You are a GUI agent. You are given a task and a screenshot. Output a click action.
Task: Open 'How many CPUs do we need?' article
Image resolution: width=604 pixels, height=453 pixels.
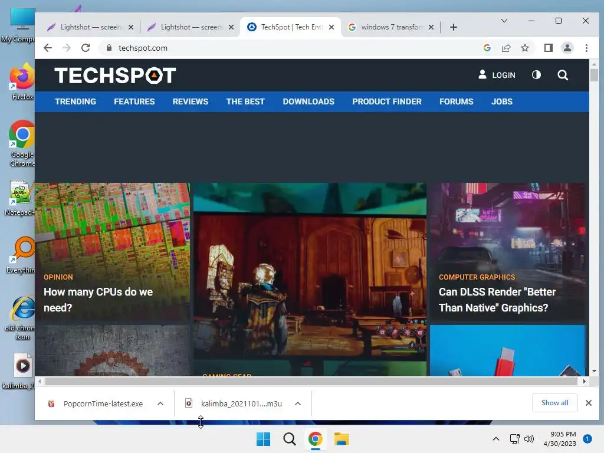pyautogui.click(x=99, y=300)
